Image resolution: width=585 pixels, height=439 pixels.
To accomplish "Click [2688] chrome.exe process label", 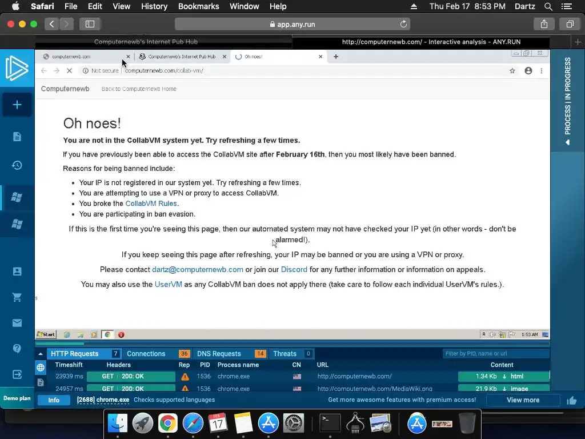I will click(103, 400).
